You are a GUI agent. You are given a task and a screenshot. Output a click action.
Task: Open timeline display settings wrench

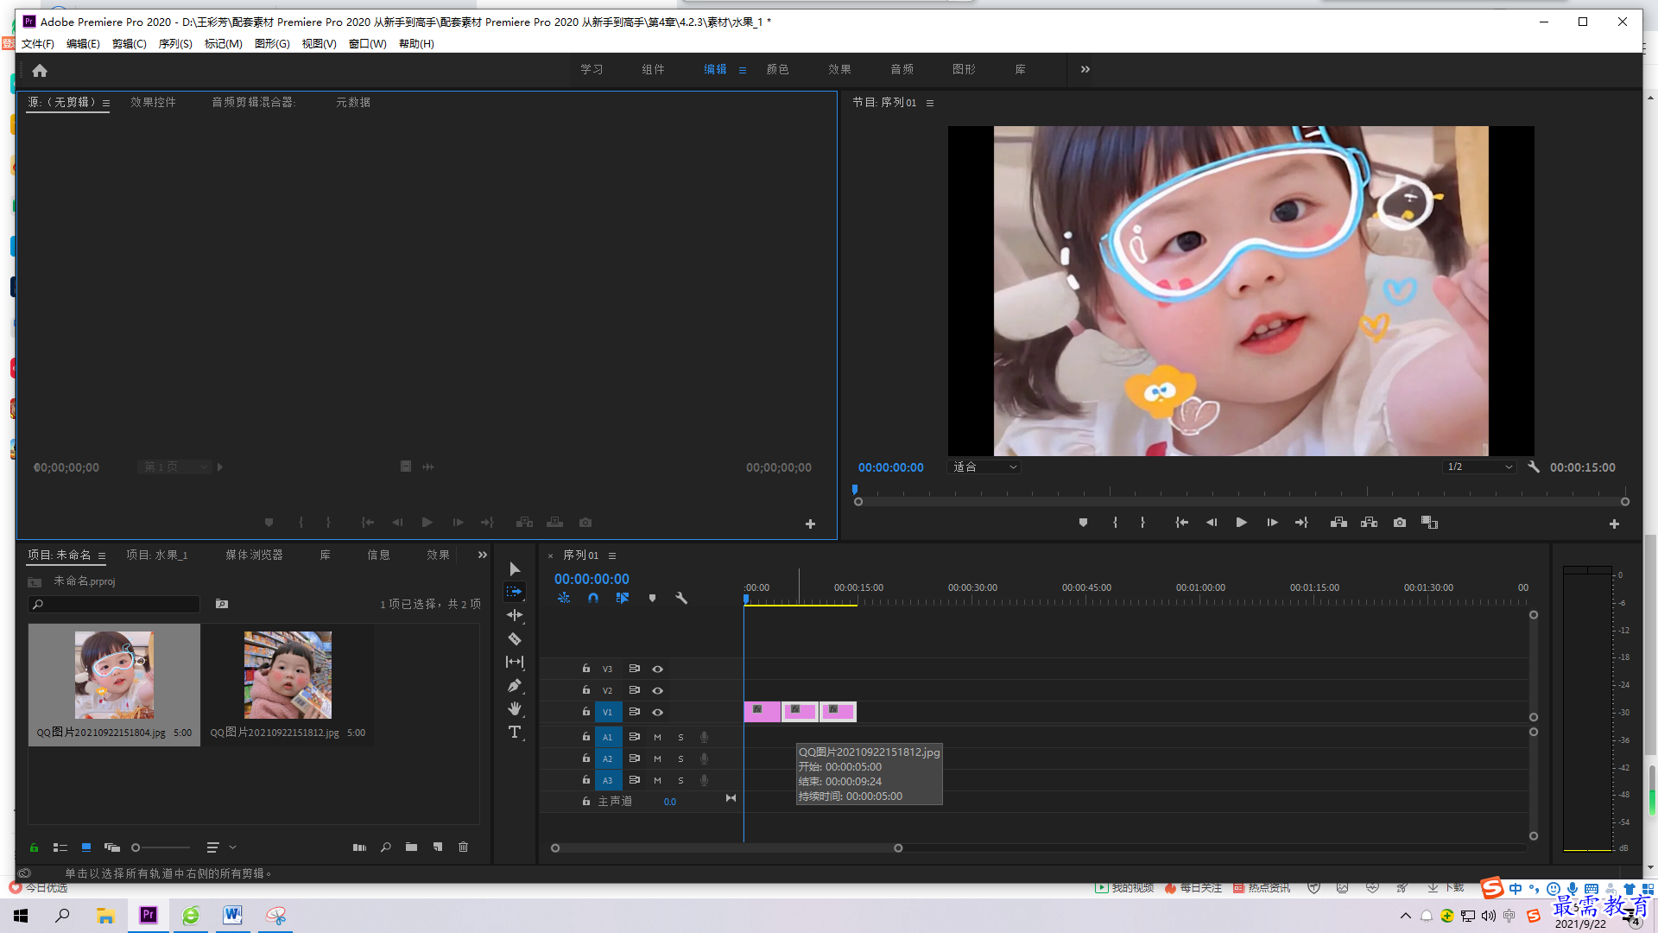tap(681, 598)
